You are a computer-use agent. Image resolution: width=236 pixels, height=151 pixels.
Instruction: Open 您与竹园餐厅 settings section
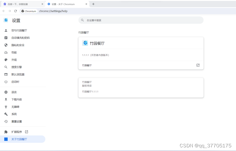[x=23, y=30]
